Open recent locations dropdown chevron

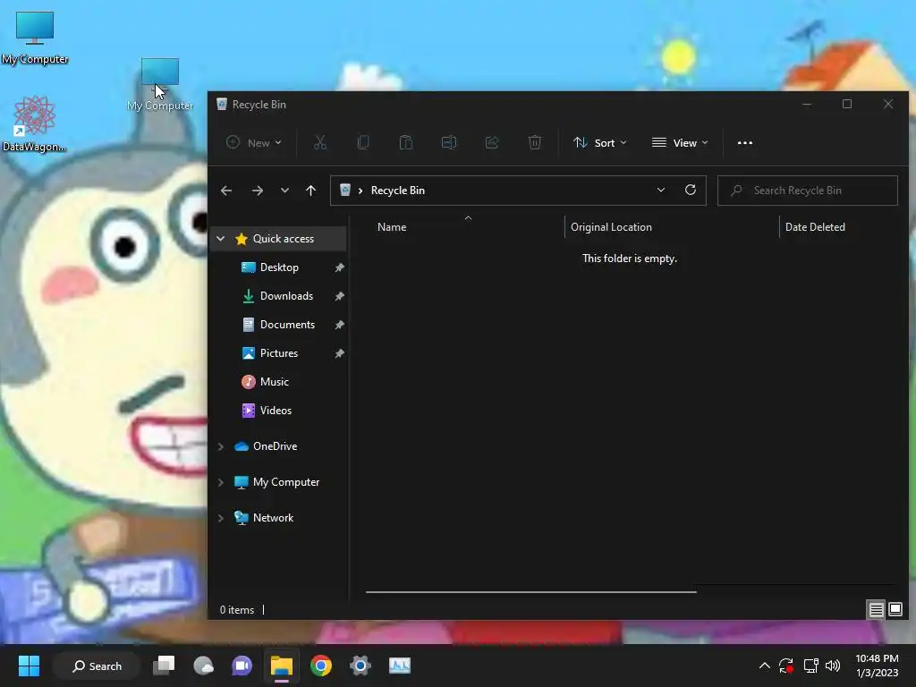(284, 191)
